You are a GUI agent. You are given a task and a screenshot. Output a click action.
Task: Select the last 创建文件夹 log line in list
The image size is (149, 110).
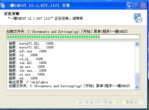69,86
